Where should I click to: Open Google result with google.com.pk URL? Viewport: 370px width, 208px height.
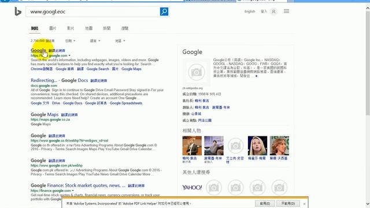pos(38,161)
